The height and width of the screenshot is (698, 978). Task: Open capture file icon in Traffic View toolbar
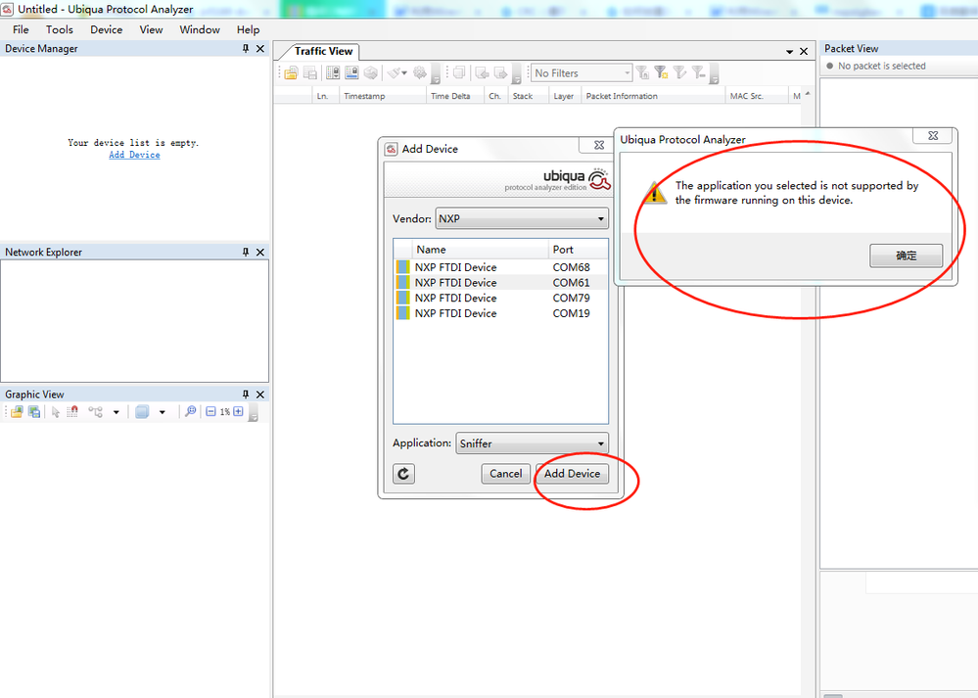[291, 73]
